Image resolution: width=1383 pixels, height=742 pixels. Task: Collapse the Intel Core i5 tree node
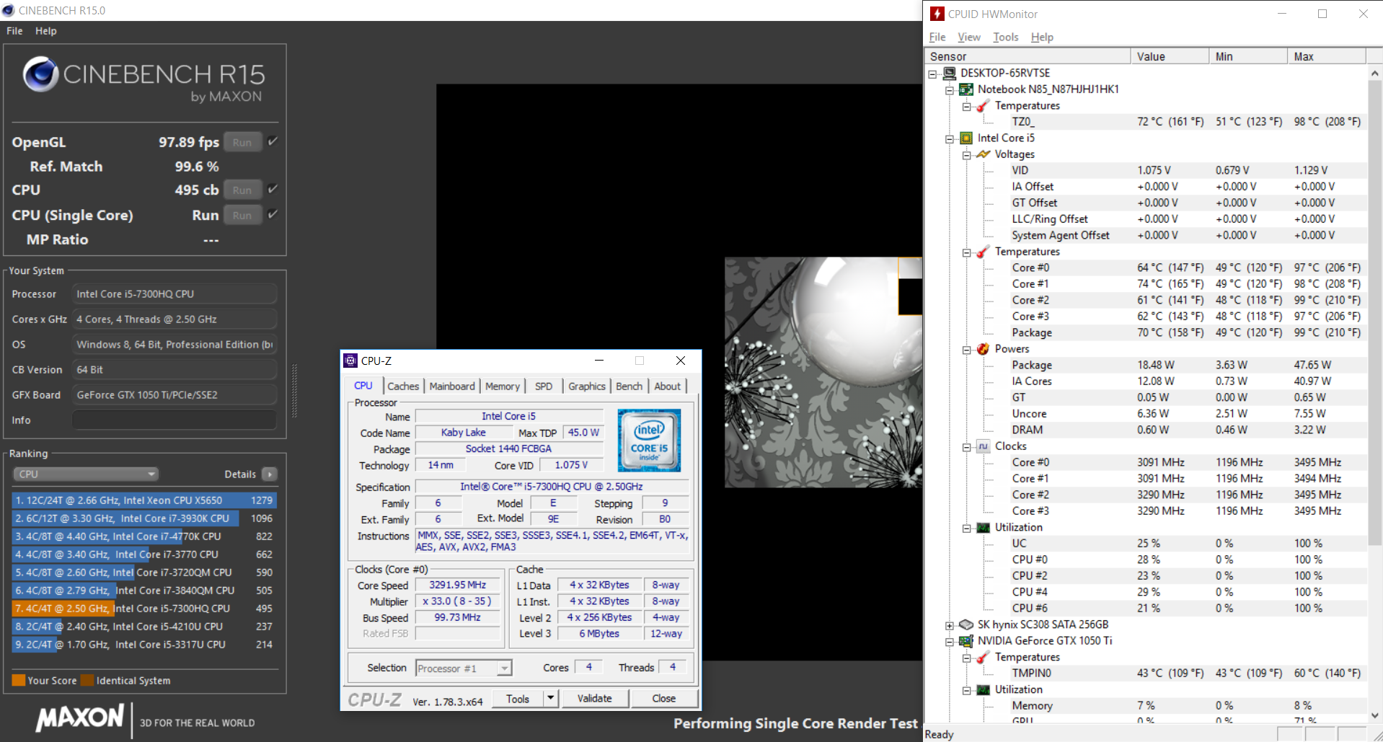(x=950, y=139)
